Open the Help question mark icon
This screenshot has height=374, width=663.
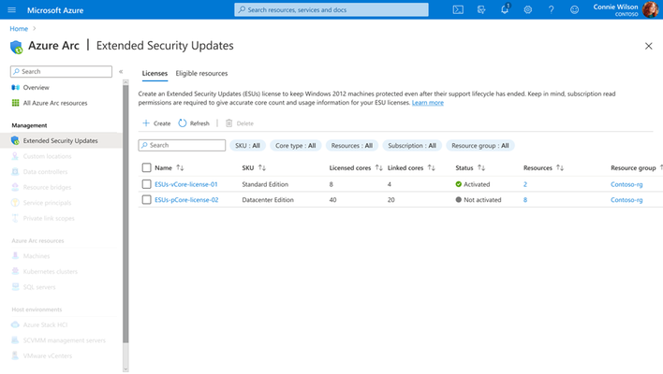pyautogui.click(x=551, y=9)
